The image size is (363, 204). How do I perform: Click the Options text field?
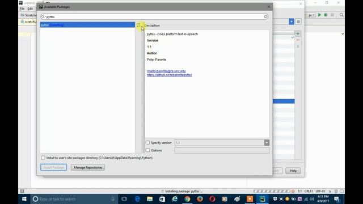point(222,150)
